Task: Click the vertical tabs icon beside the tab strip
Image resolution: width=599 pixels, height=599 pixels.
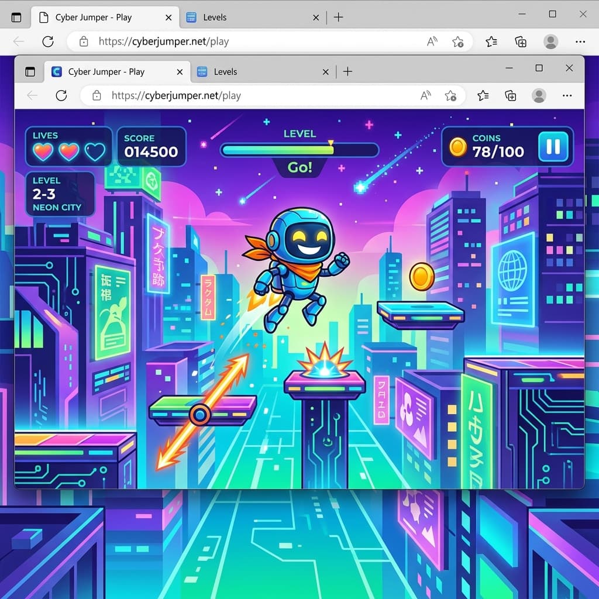Action: [30, 71]
